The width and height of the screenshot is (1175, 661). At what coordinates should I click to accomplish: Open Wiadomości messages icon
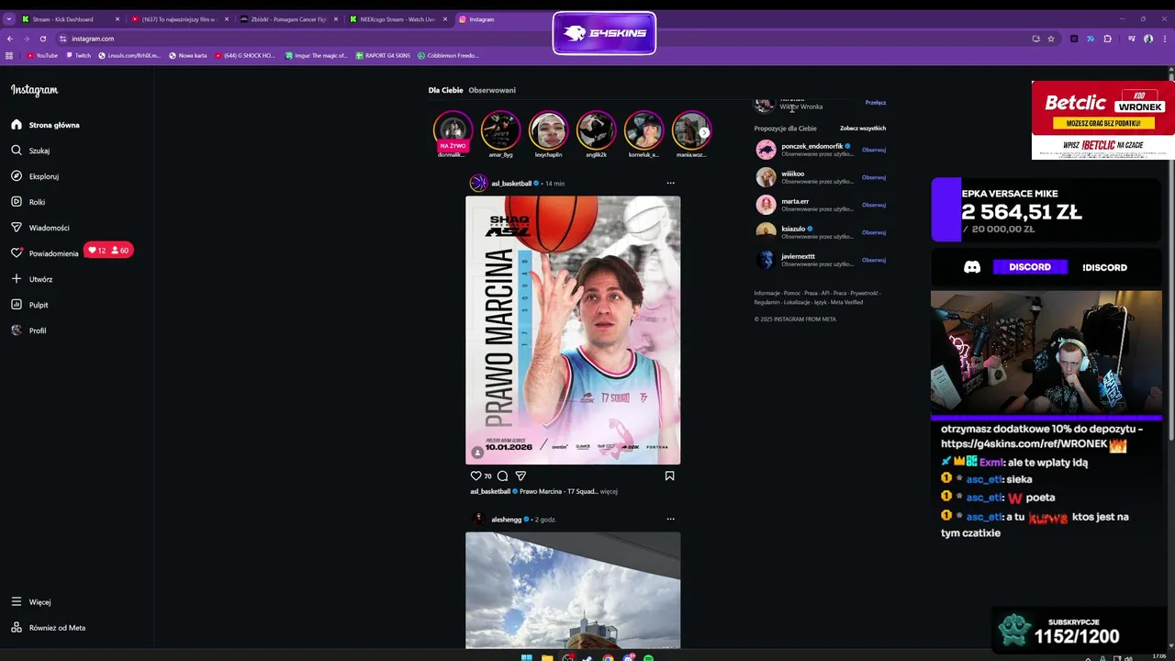(x=17, y=228)
